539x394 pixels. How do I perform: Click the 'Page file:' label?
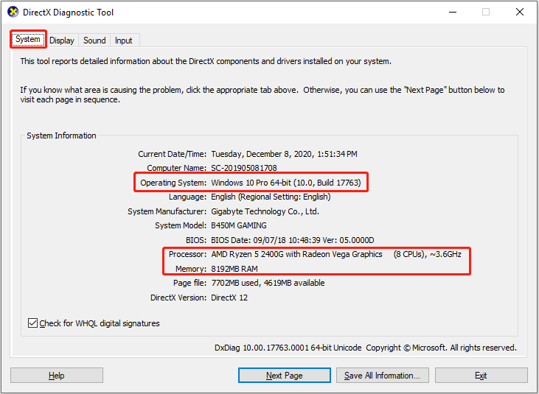pos(189,283)
